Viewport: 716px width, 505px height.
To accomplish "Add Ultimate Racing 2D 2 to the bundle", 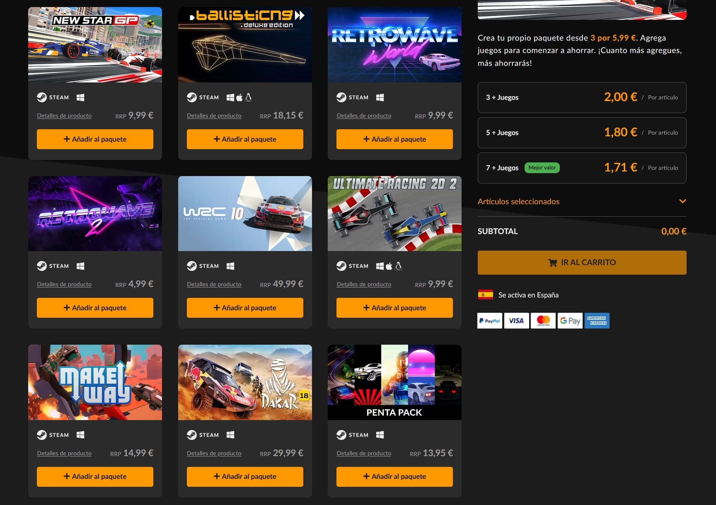I will point(394,308).
